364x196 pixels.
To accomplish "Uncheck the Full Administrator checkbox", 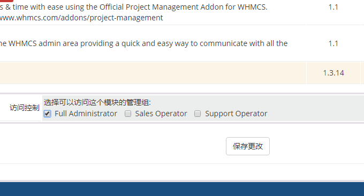I will point(47,114).
